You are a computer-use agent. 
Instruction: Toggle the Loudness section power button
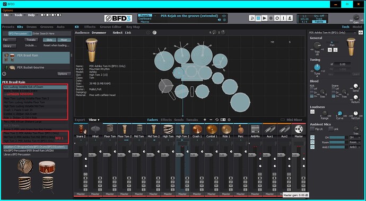point(312,112)
